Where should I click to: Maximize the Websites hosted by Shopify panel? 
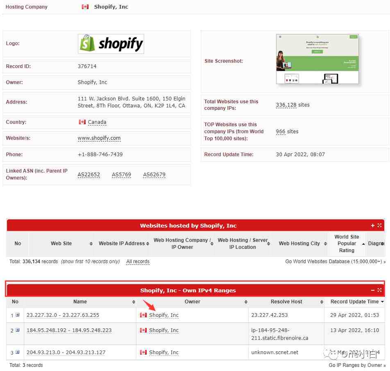coord(379,225)
